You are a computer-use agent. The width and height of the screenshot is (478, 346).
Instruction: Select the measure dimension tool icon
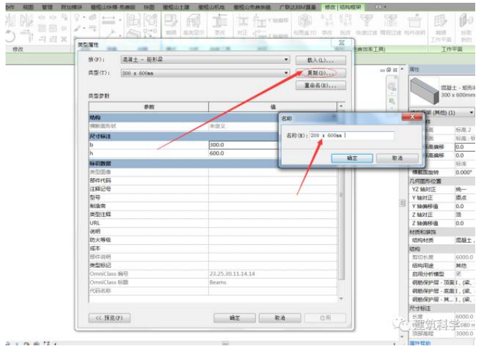(x=109, y=20)
